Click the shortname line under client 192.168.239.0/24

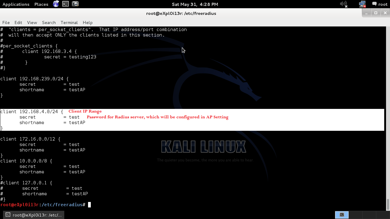tap(52, 90)
